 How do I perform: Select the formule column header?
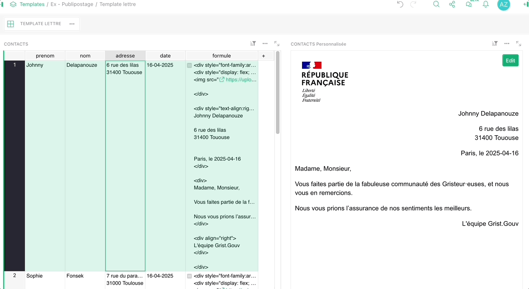[x=222, y=56]
